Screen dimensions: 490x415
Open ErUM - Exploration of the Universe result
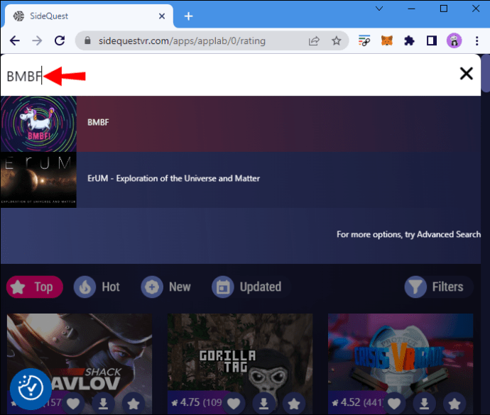[x=241, y=180]
